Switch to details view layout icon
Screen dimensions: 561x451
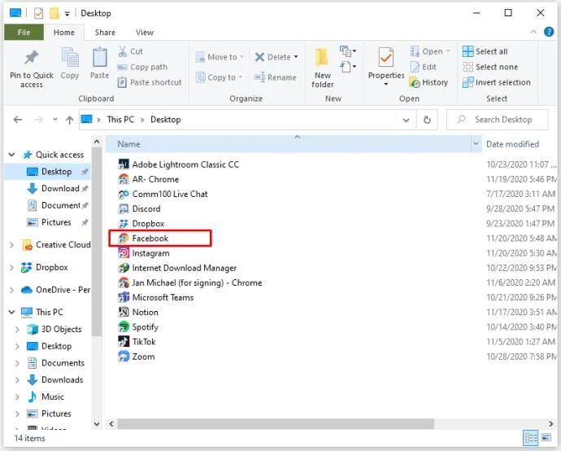tap(531, 438)
